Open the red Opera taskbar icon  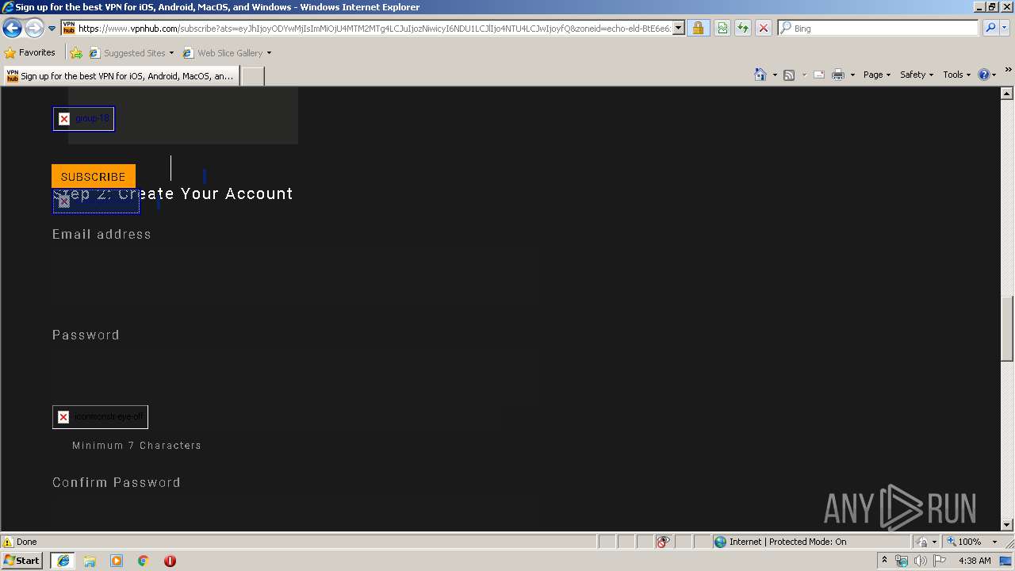coord(170,561)
